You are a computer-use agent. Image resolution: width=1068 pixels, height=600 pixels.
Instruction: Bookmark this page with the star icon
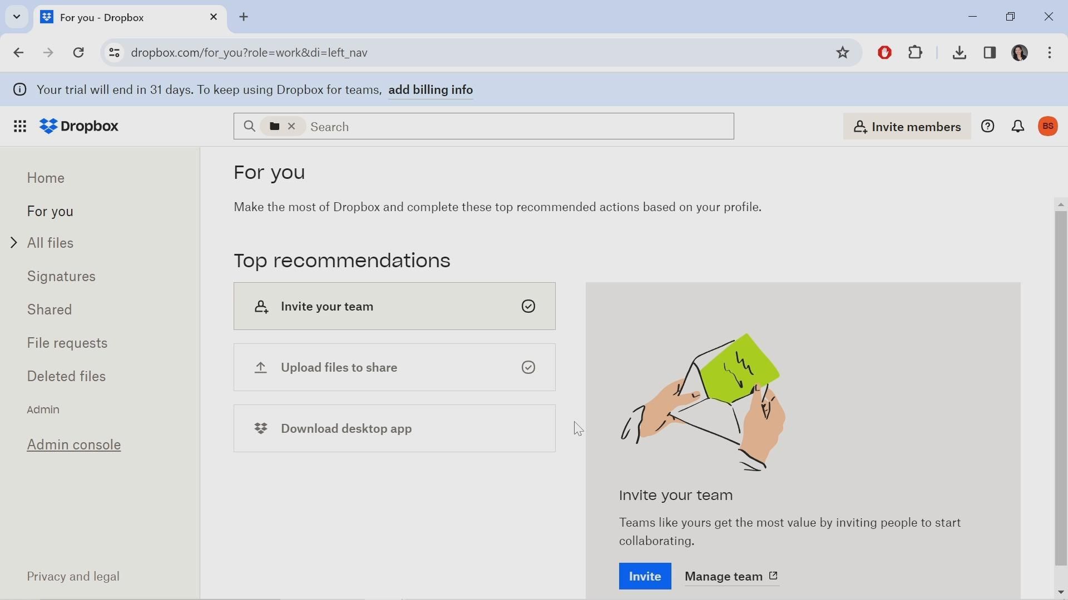[843, 53]
